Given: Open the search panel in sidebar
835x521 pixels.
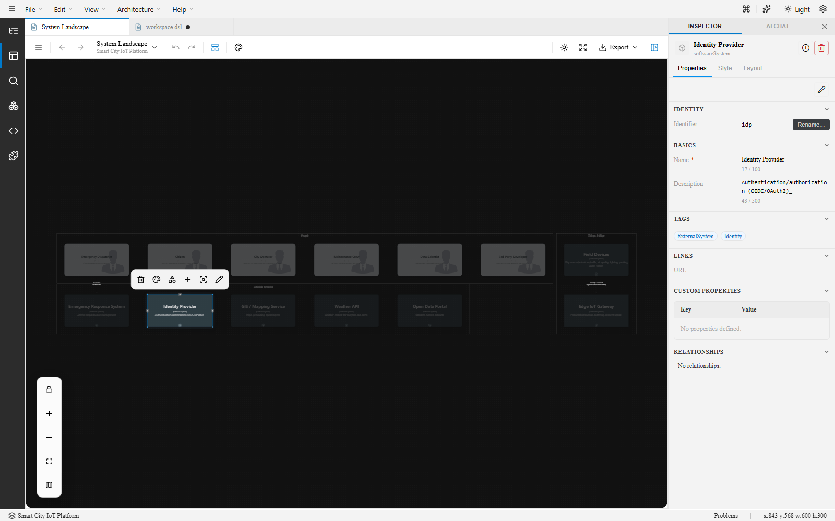Looking at the screenshot, I should click(14, 81).
